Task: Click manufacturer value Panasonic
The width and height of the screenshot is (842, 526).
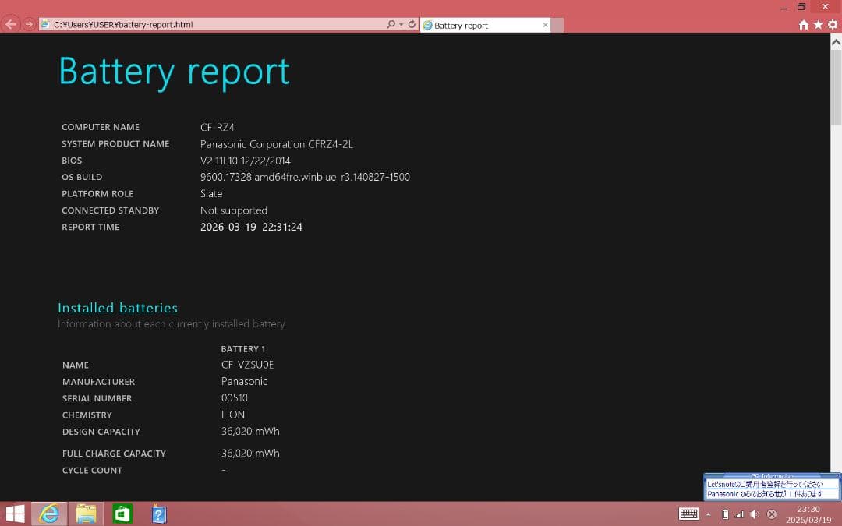Action: coord(244,382)
